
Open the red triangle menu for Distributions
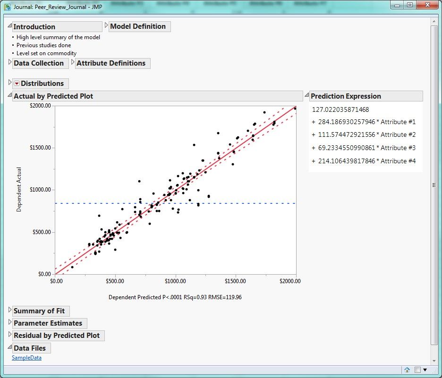tap(17, 84)
